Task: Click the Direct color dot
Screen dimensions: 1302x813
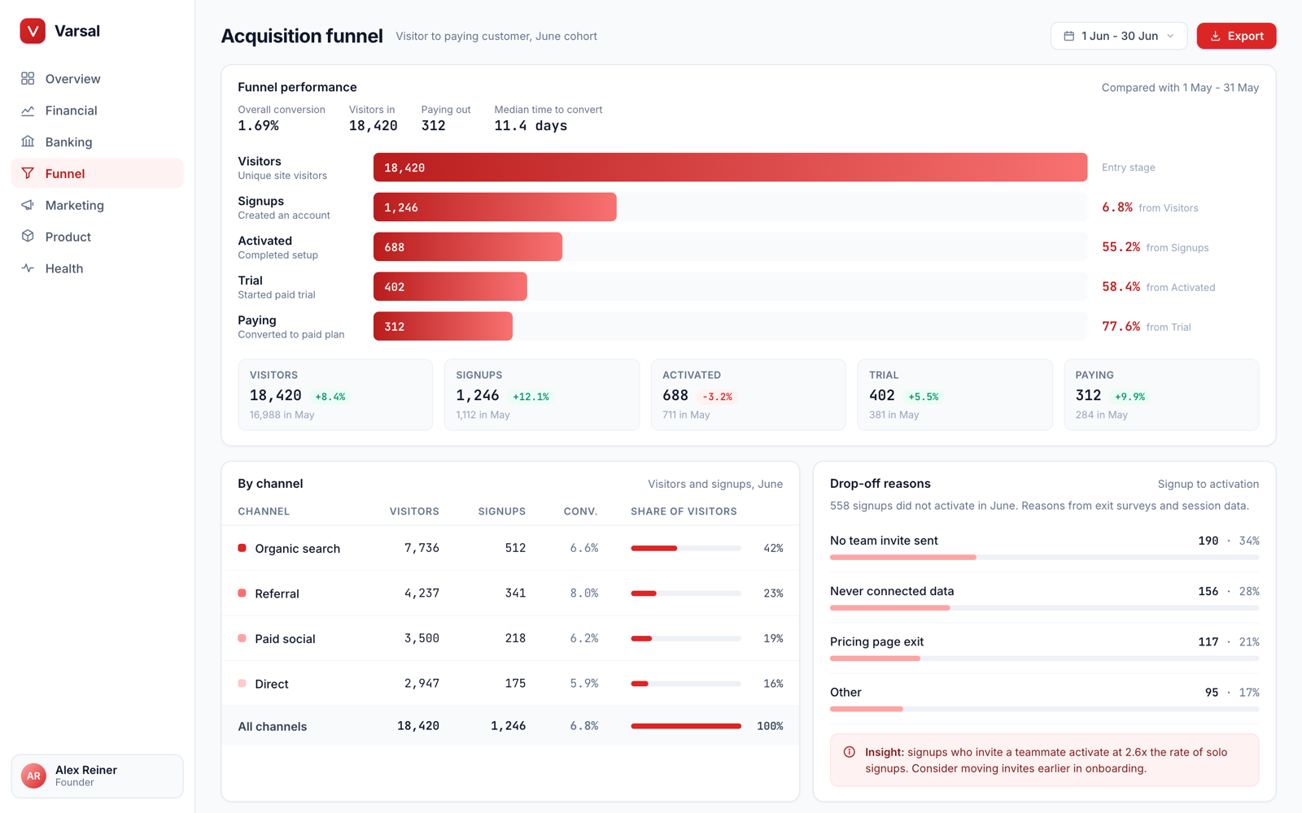Action: (x=242, y=684)
